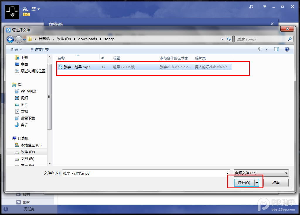Open the split arrow beside 打开(O)
The height and width of the screenshot is (215, 300).
click(257, 183)
